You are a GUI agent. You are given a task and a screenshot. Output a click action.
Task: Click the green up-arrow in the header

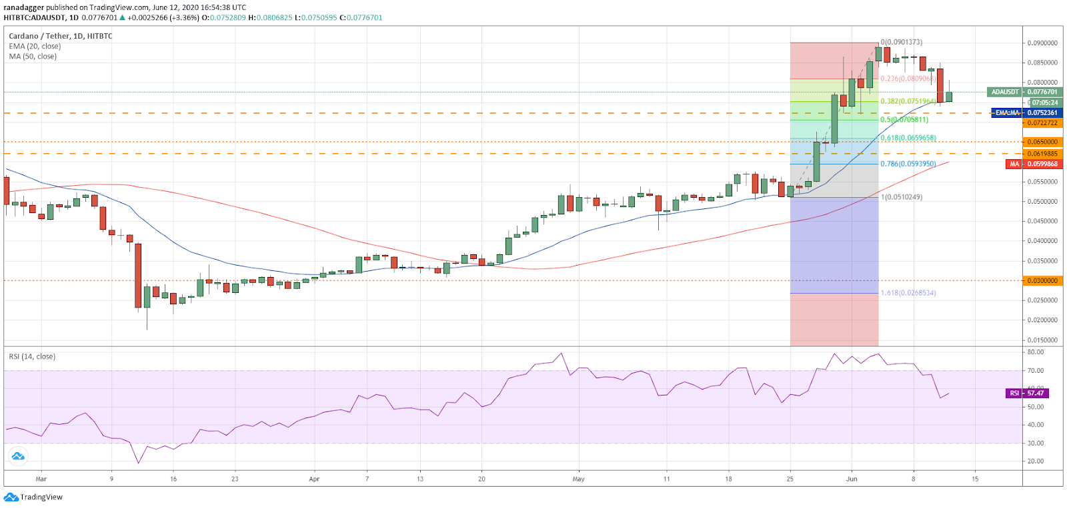(123, 18)
